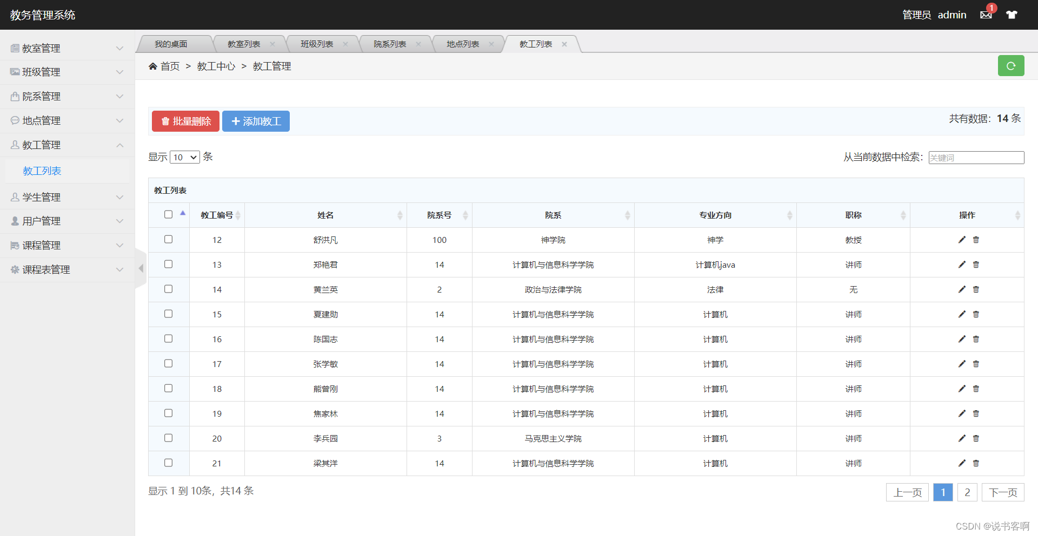The height and width of the screenshot is (536, 1038).
Task: Delete teacher 舒洪凡 with trash icon
Action: 976,240
